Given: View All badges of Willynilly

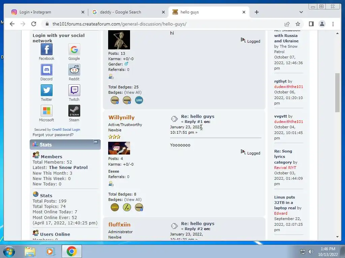Looking at the screenshot, I should click(x=133, y=200).
